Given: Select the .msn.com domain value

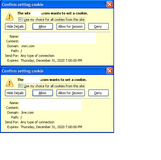Looking at the screenshot, I should 27,46.
